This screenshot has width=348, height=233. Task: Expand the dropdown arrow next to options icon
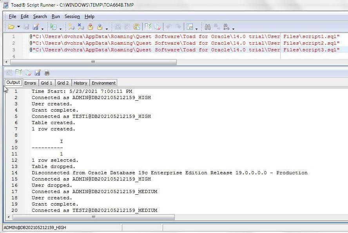point(196,29)
